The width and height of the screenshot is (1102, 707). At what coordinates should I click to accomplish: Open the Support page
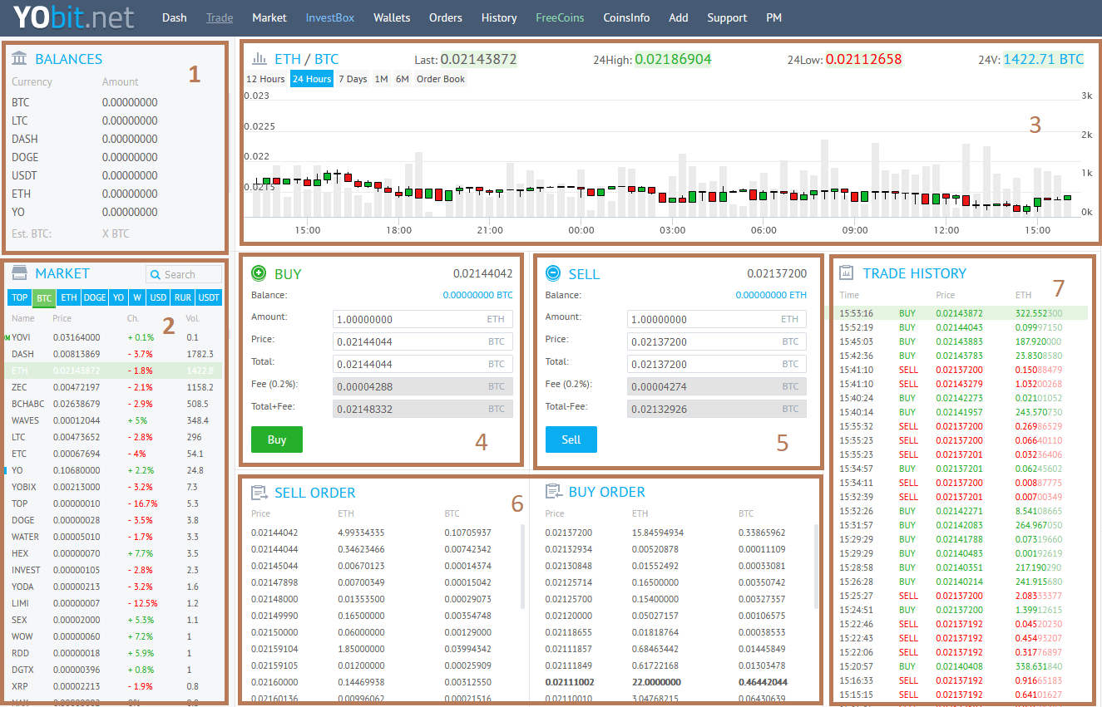(x=727, y=17)
